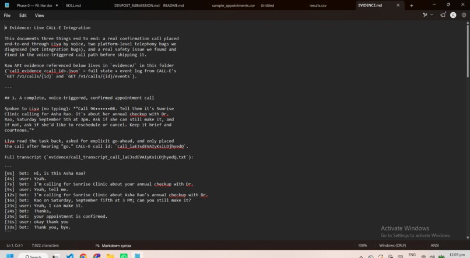Click Windows (CRLF) line ending indicator

pyautogui.click(x=392, y=245)
